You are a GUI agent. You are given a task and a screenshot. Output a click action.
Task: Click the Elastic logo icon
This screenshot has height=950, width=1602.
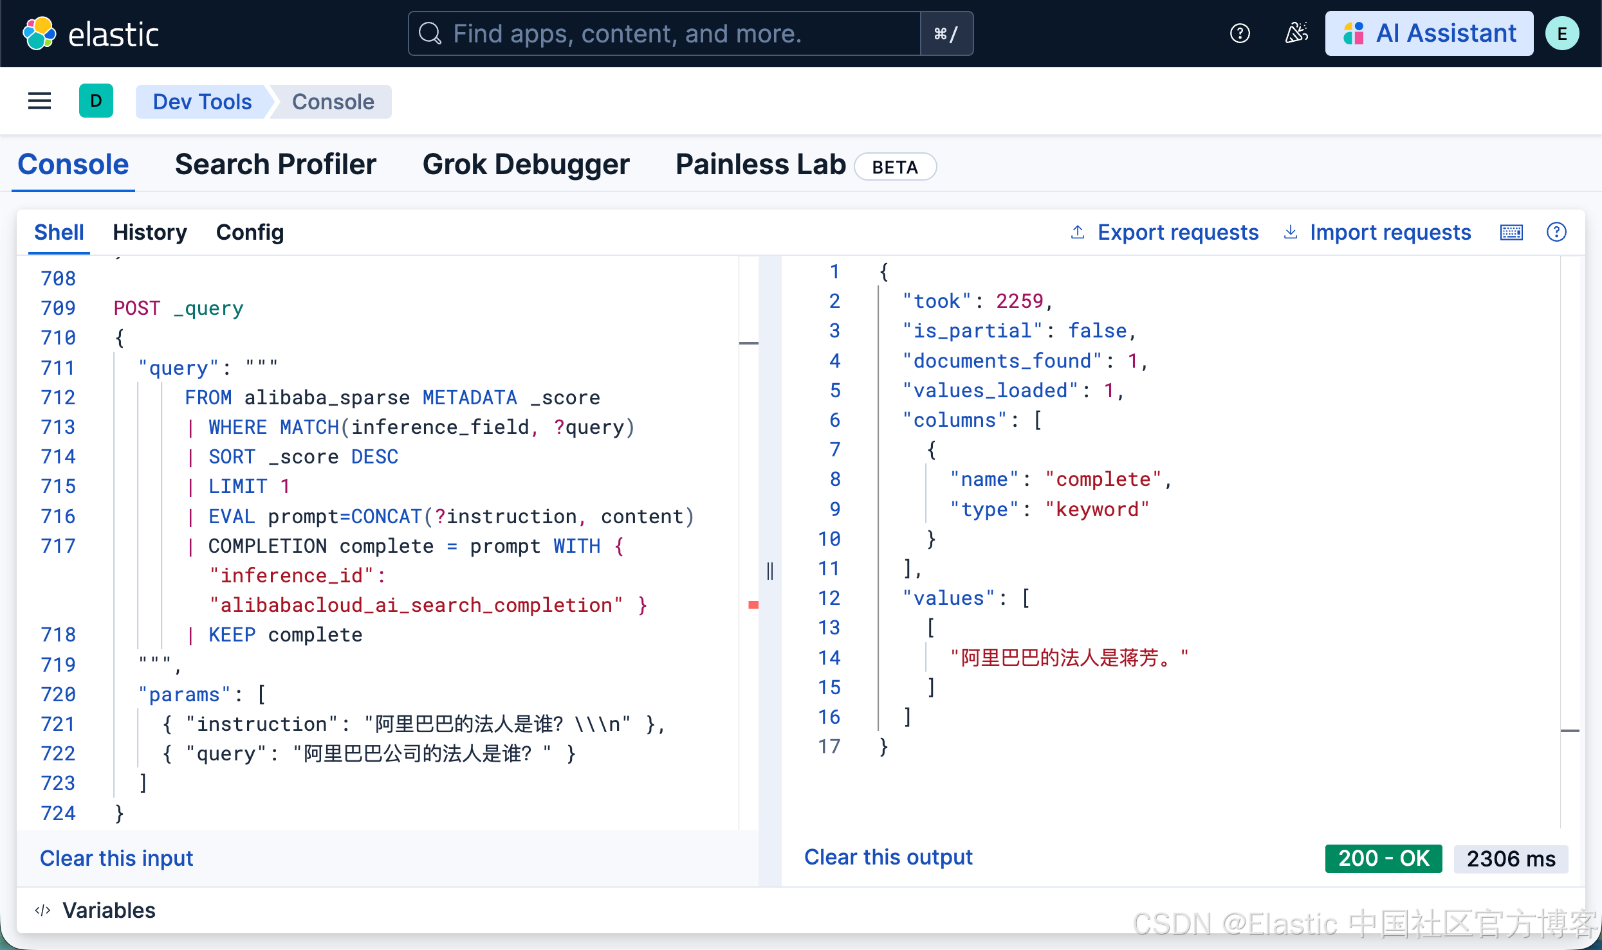tap(39, 33)
